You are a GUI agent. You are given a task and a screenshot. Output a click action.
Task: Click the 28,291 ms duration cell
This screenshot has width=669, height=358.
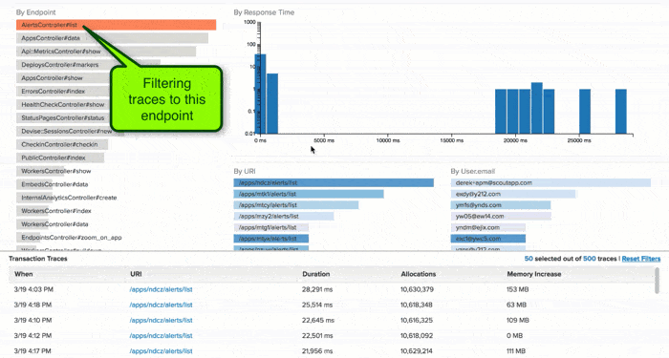317,289
